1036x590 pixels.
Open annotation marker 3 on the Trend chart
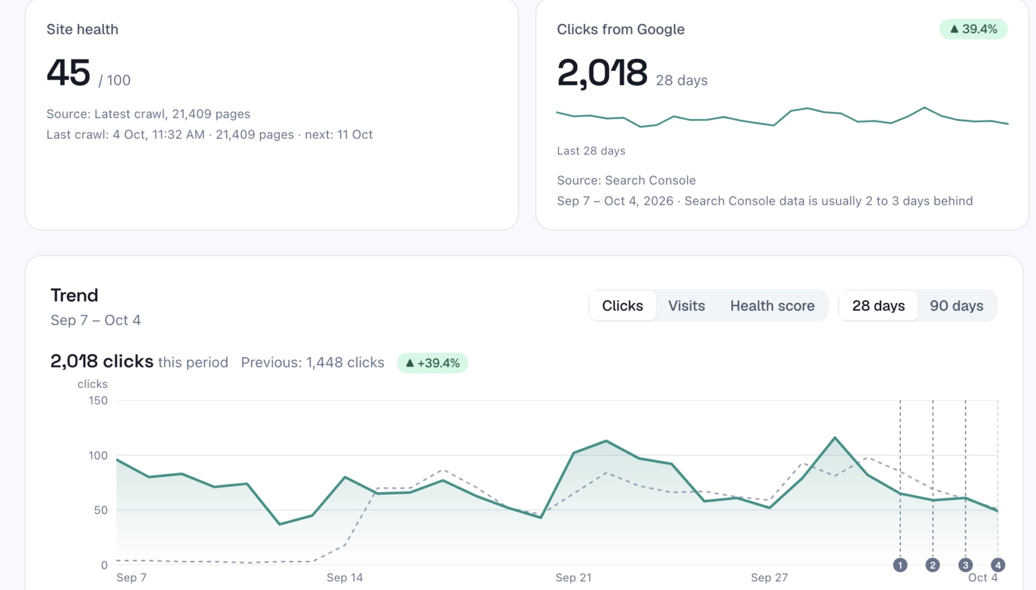pyautogui.click(x=965, y=565)
